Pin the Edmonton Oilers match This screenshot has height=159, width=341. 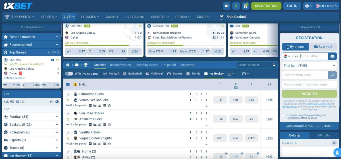pos(68,94)
